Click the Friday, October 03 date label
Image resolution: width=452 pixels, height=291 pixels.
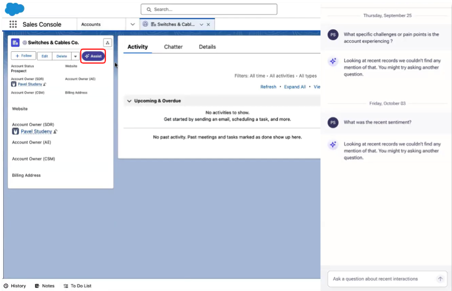coord(387,103)
